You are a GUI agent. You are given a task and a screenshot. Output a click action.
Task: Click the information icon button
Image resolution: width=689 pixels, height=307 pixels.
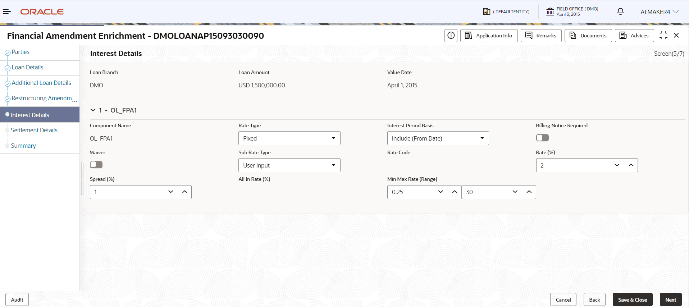[451, 36]
